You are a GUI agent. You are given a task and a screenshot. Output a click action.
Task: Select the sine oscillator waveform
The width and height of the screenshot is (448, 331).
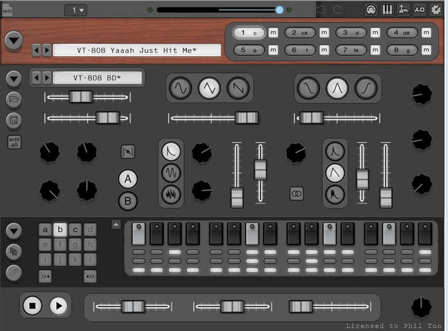(180, 88)
